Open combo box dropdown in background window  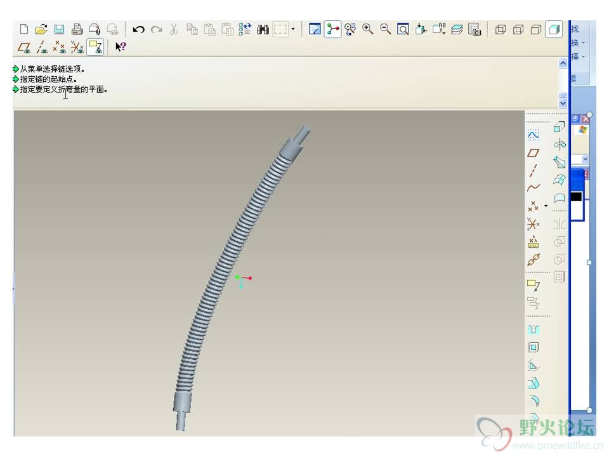585,159
